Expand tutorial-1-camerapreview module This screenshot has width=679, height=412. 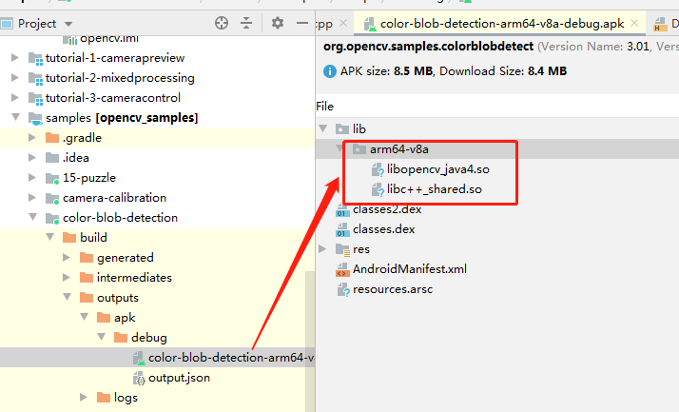[x=14, y=58]
